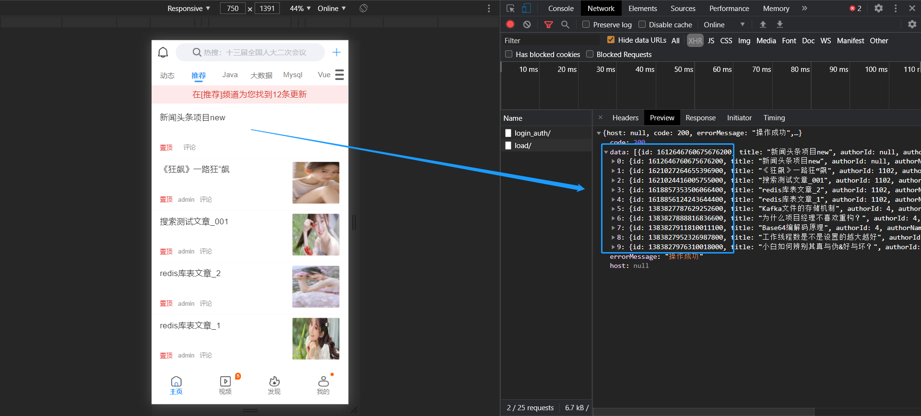
Task: Tap the 热搜 search bar
Action: coord(250,52)
